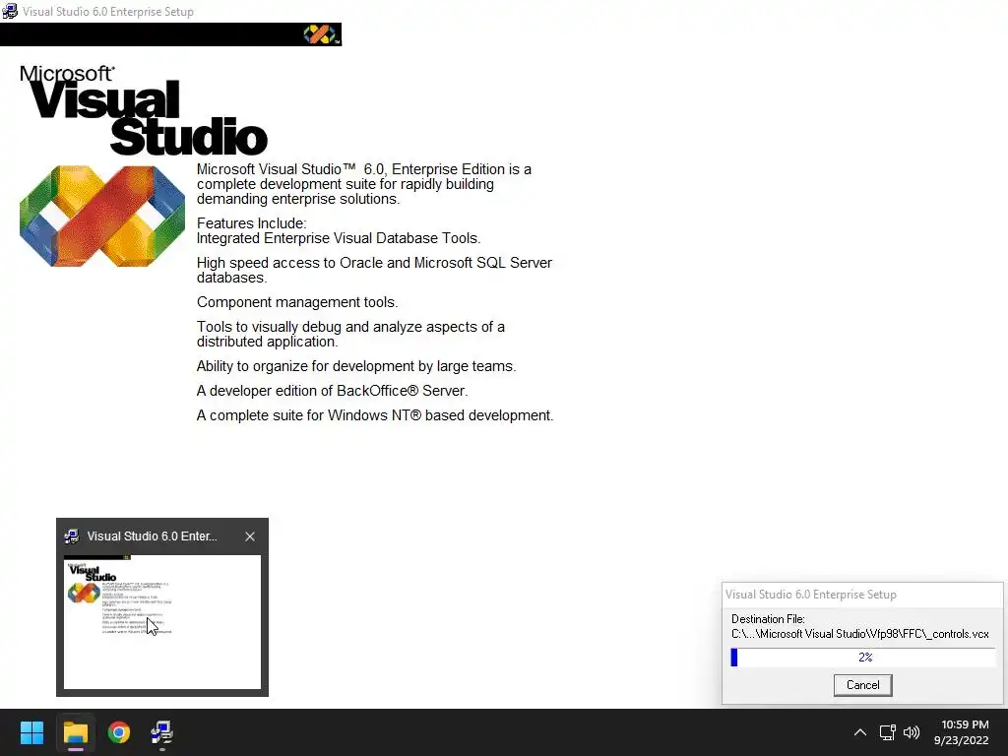Click the setup icon in the title bar
The height and width of the screenshot is (756, 1008).
pos(10,11)
